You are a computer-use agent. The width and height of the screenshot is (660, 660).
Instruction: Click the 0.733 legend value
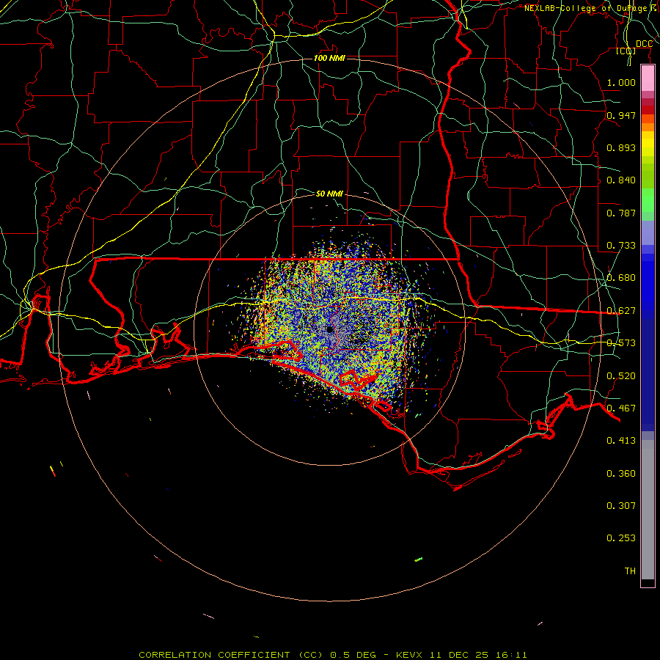tap(621, 246)
